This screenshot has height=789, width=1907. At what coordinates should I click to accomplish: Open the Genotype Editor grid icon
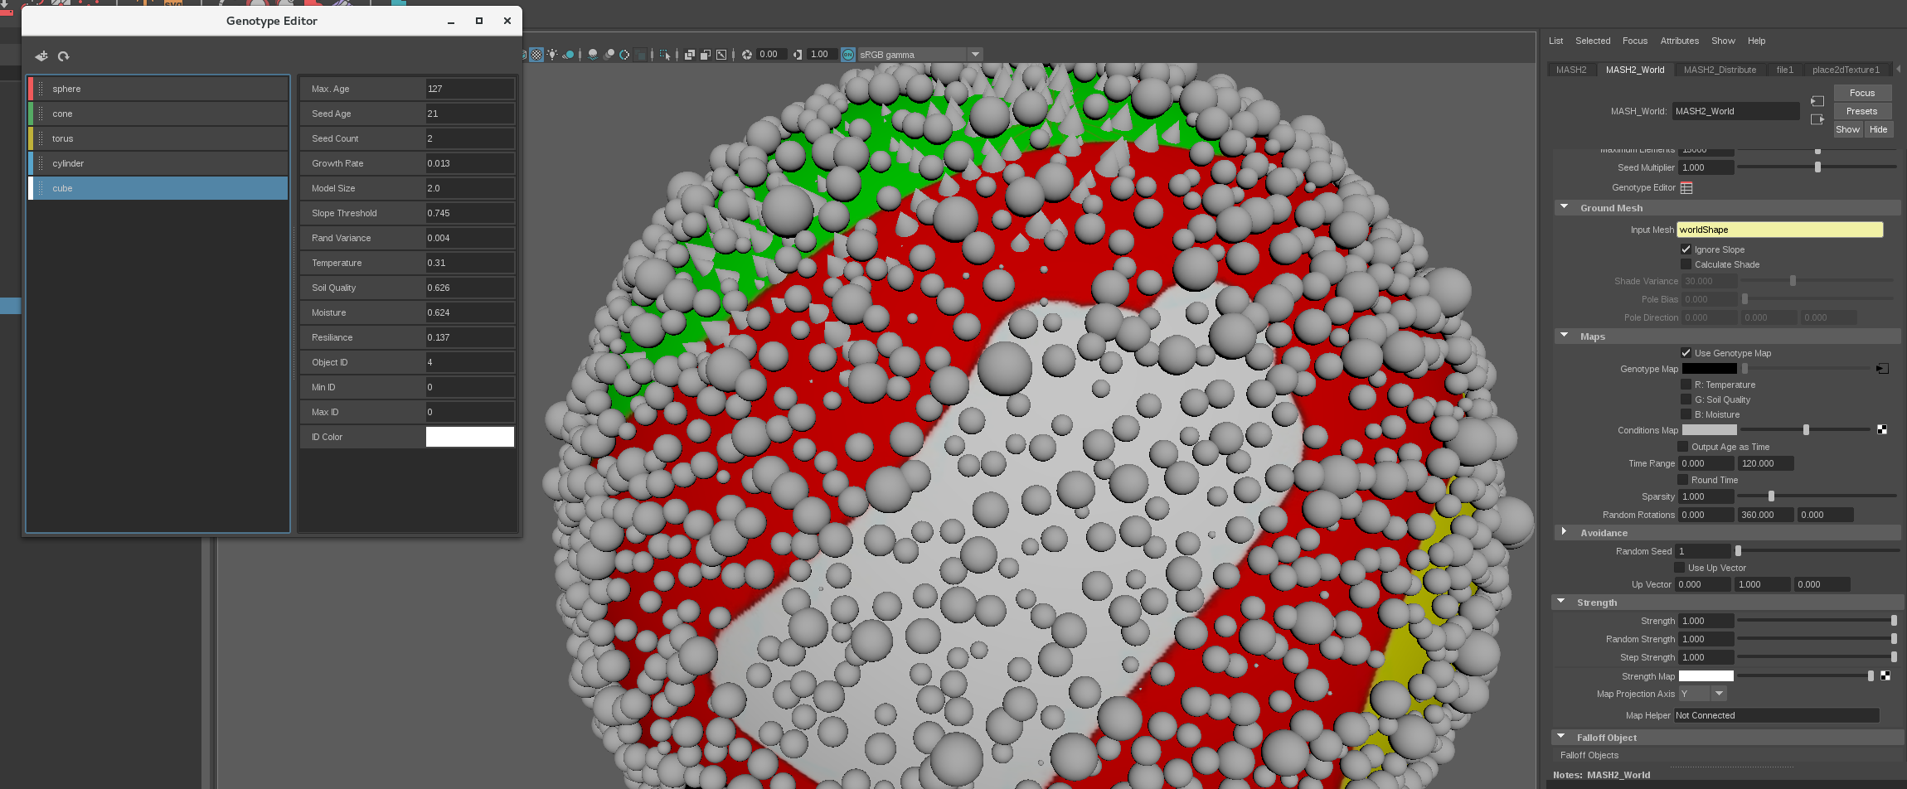(1686, 187)
